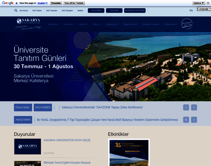Image resolution: width=211 pixels, height=166 pixels.
Task: Click the Sau Vakıf button
Action: coord(114,11)
